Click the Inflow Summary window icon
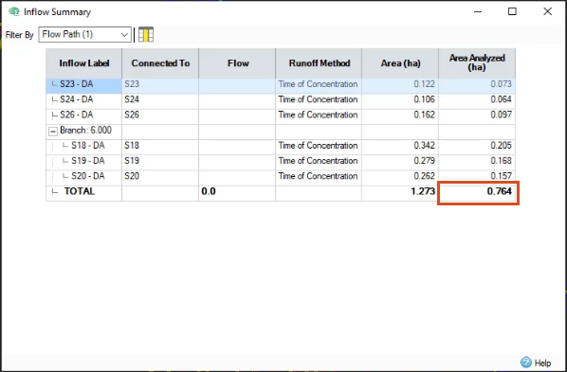This screenshot has height=372, width=567. coord(14,11)
